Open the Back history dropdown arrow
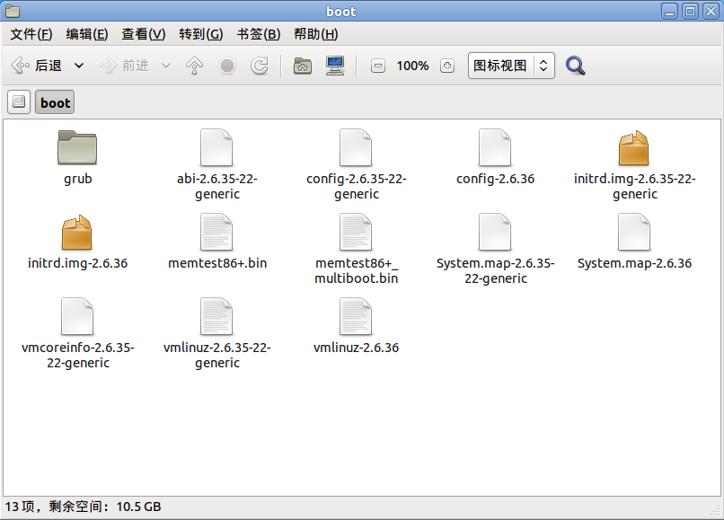The height and width of the screenshot is (520, 724). [x=79, y=66]
